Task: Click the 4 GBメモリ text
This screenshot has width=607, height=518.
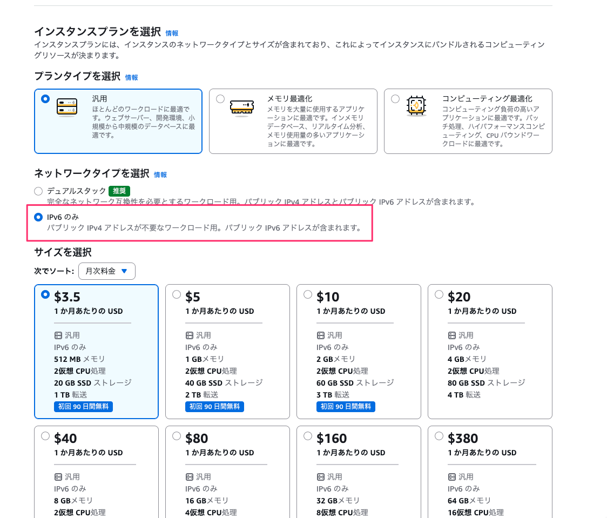Action: point(467,359)
